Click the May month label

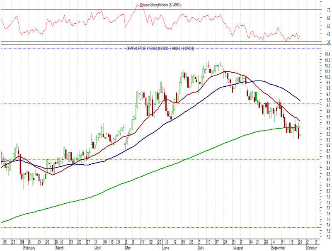click(128, 248)
